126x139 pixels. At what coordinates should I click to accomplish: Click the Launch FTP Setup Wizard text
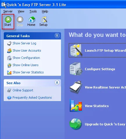click(x=105, y=50)
